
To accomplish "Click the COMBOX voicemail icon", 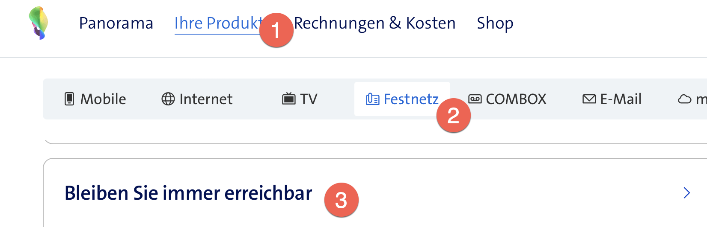I will click(475, 99).
